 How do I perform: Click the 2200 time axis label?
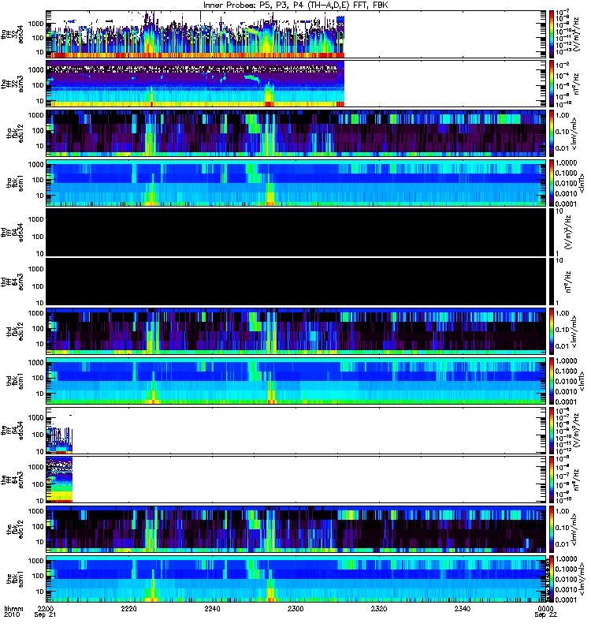click(45, 608)
